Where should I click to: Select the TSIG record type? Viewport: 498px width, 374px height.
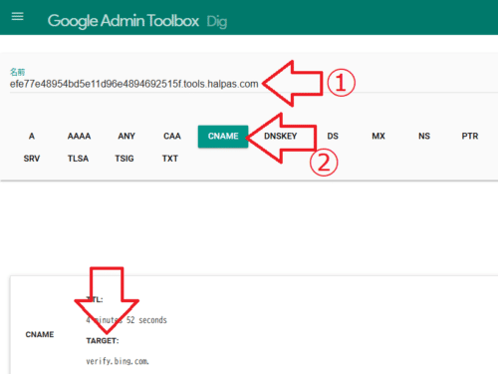click(x=124, y=159)
